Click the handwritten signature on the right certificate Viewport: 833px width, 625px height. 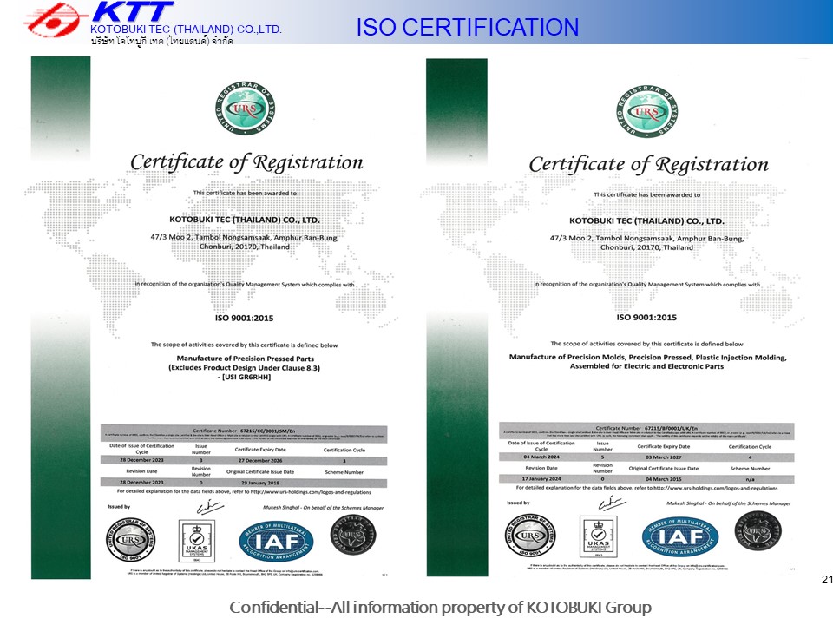pos(612,503)
